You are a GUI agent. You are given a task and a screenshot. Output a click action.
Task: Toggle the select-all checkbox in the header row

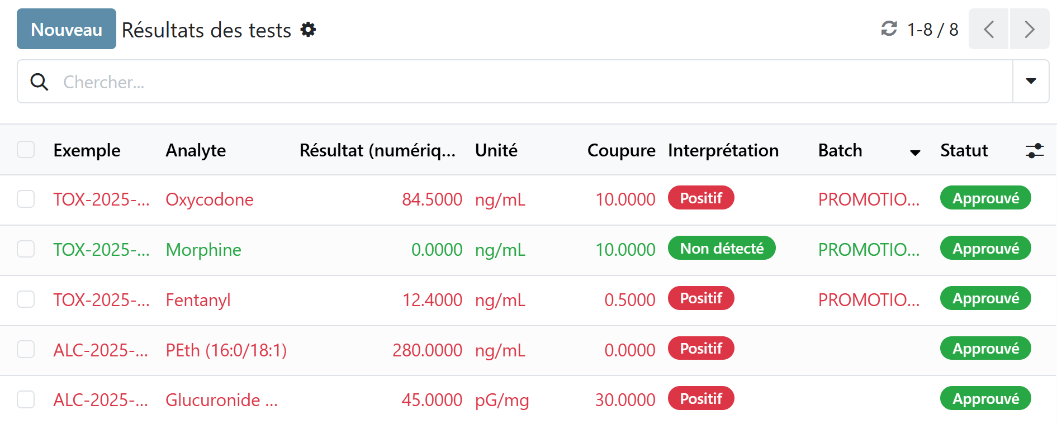[x=26, y=150]
